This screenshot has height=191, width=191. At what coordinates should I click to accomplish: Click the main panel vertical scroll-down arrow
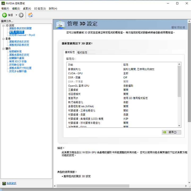[x=189, y=183]
